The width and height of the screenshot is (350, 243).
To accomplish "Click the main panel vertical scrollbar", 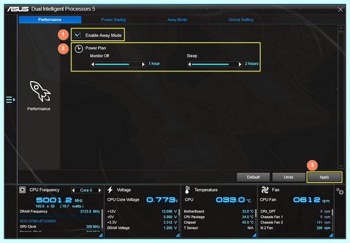I will pos(341,76).
